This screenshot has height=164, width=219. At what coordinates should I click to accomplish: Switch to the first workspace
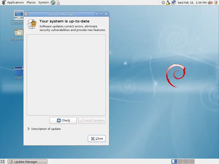174,161
